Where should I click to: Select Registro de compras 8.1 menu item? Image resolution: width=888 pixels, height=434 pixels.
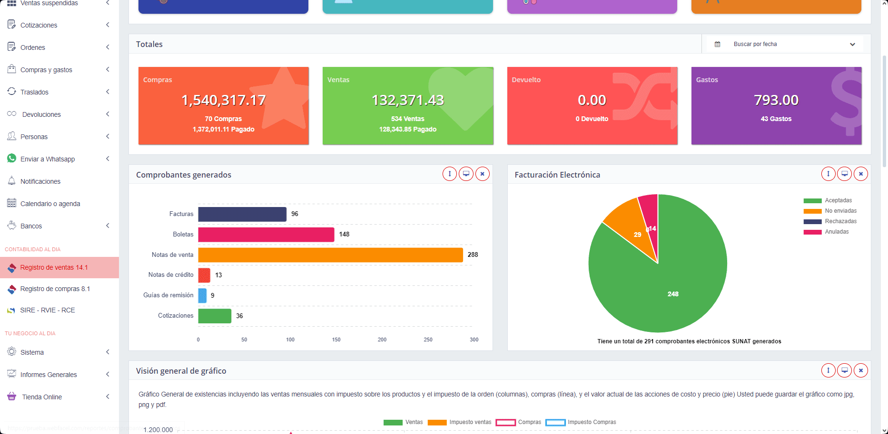(55, 289)
